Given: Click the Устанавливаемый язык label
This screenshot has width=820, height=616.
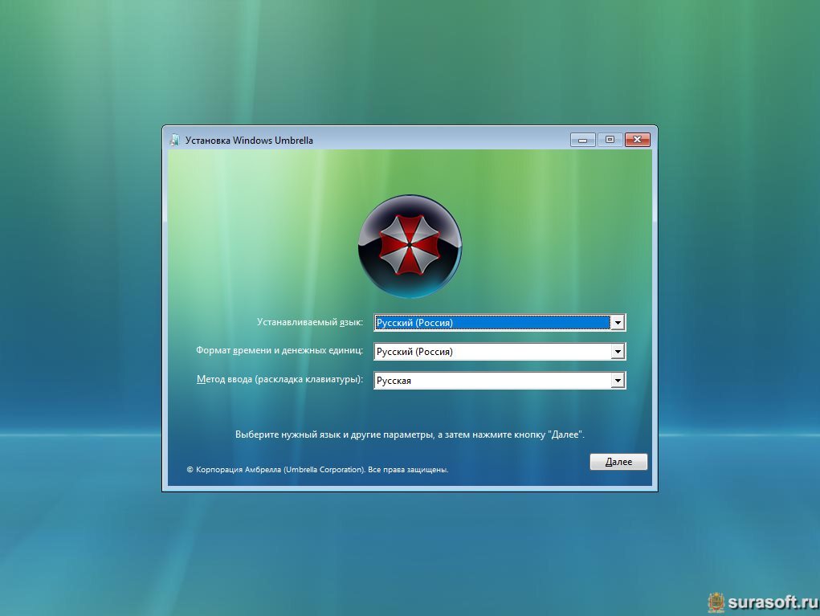Looking at the screenshot, I should (309, 322).
